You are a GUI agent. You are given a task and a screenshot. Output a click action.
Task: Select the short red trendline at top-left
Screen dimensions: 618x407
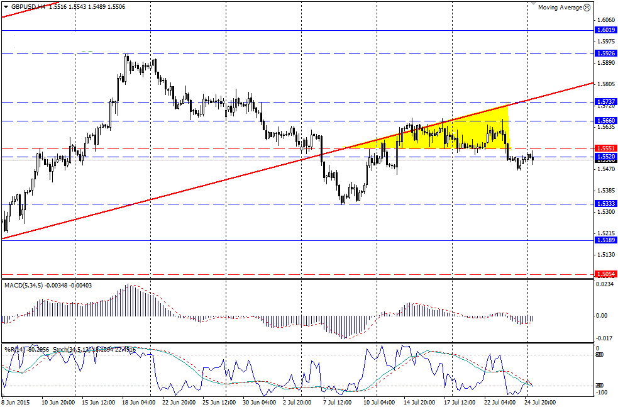[x=30, y=9]
